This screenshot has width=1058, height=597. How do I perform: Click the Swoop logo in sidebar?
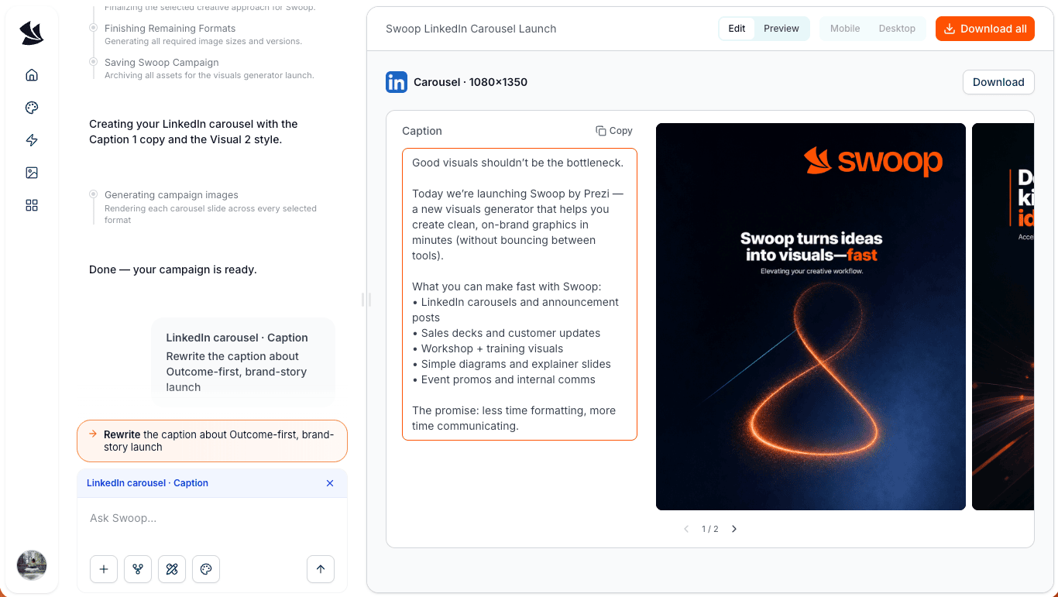click(32, 33)
